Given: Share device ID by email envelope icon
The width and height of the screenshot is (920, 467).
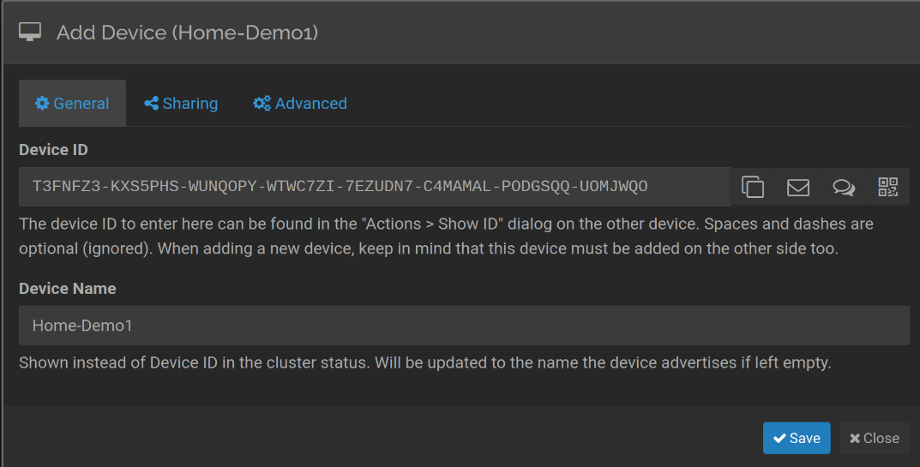Looking at the screenshot, I should click(x=798, y=187).
